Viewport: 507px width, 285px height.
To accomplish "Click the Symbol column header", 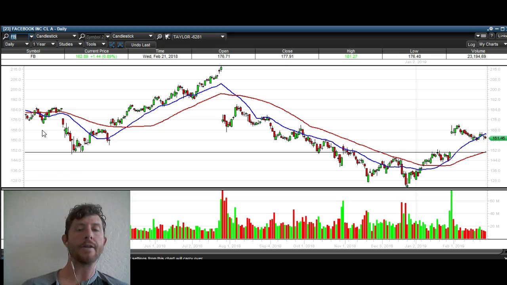I will coord(33,51).
